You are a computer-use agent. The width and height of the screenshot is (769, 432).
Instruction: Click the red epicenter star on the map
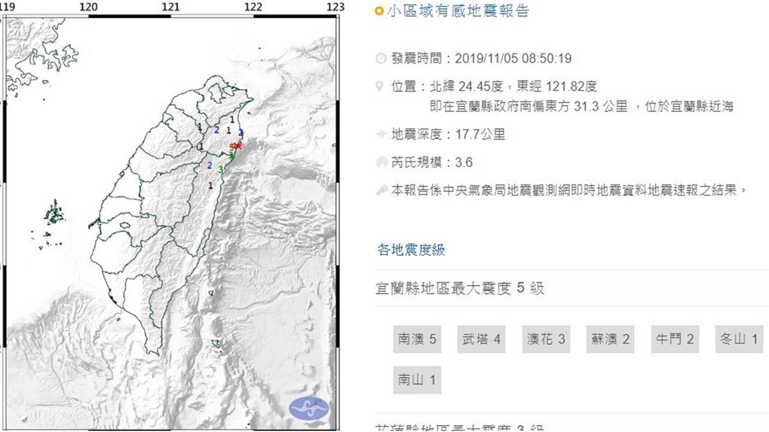pos(239,145)
